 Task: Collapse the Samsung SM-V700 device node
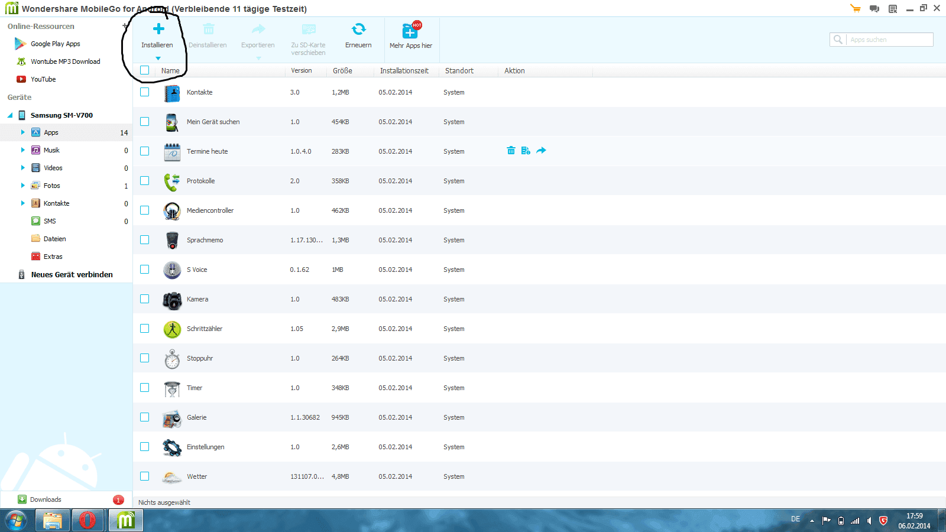coord(10,115)
